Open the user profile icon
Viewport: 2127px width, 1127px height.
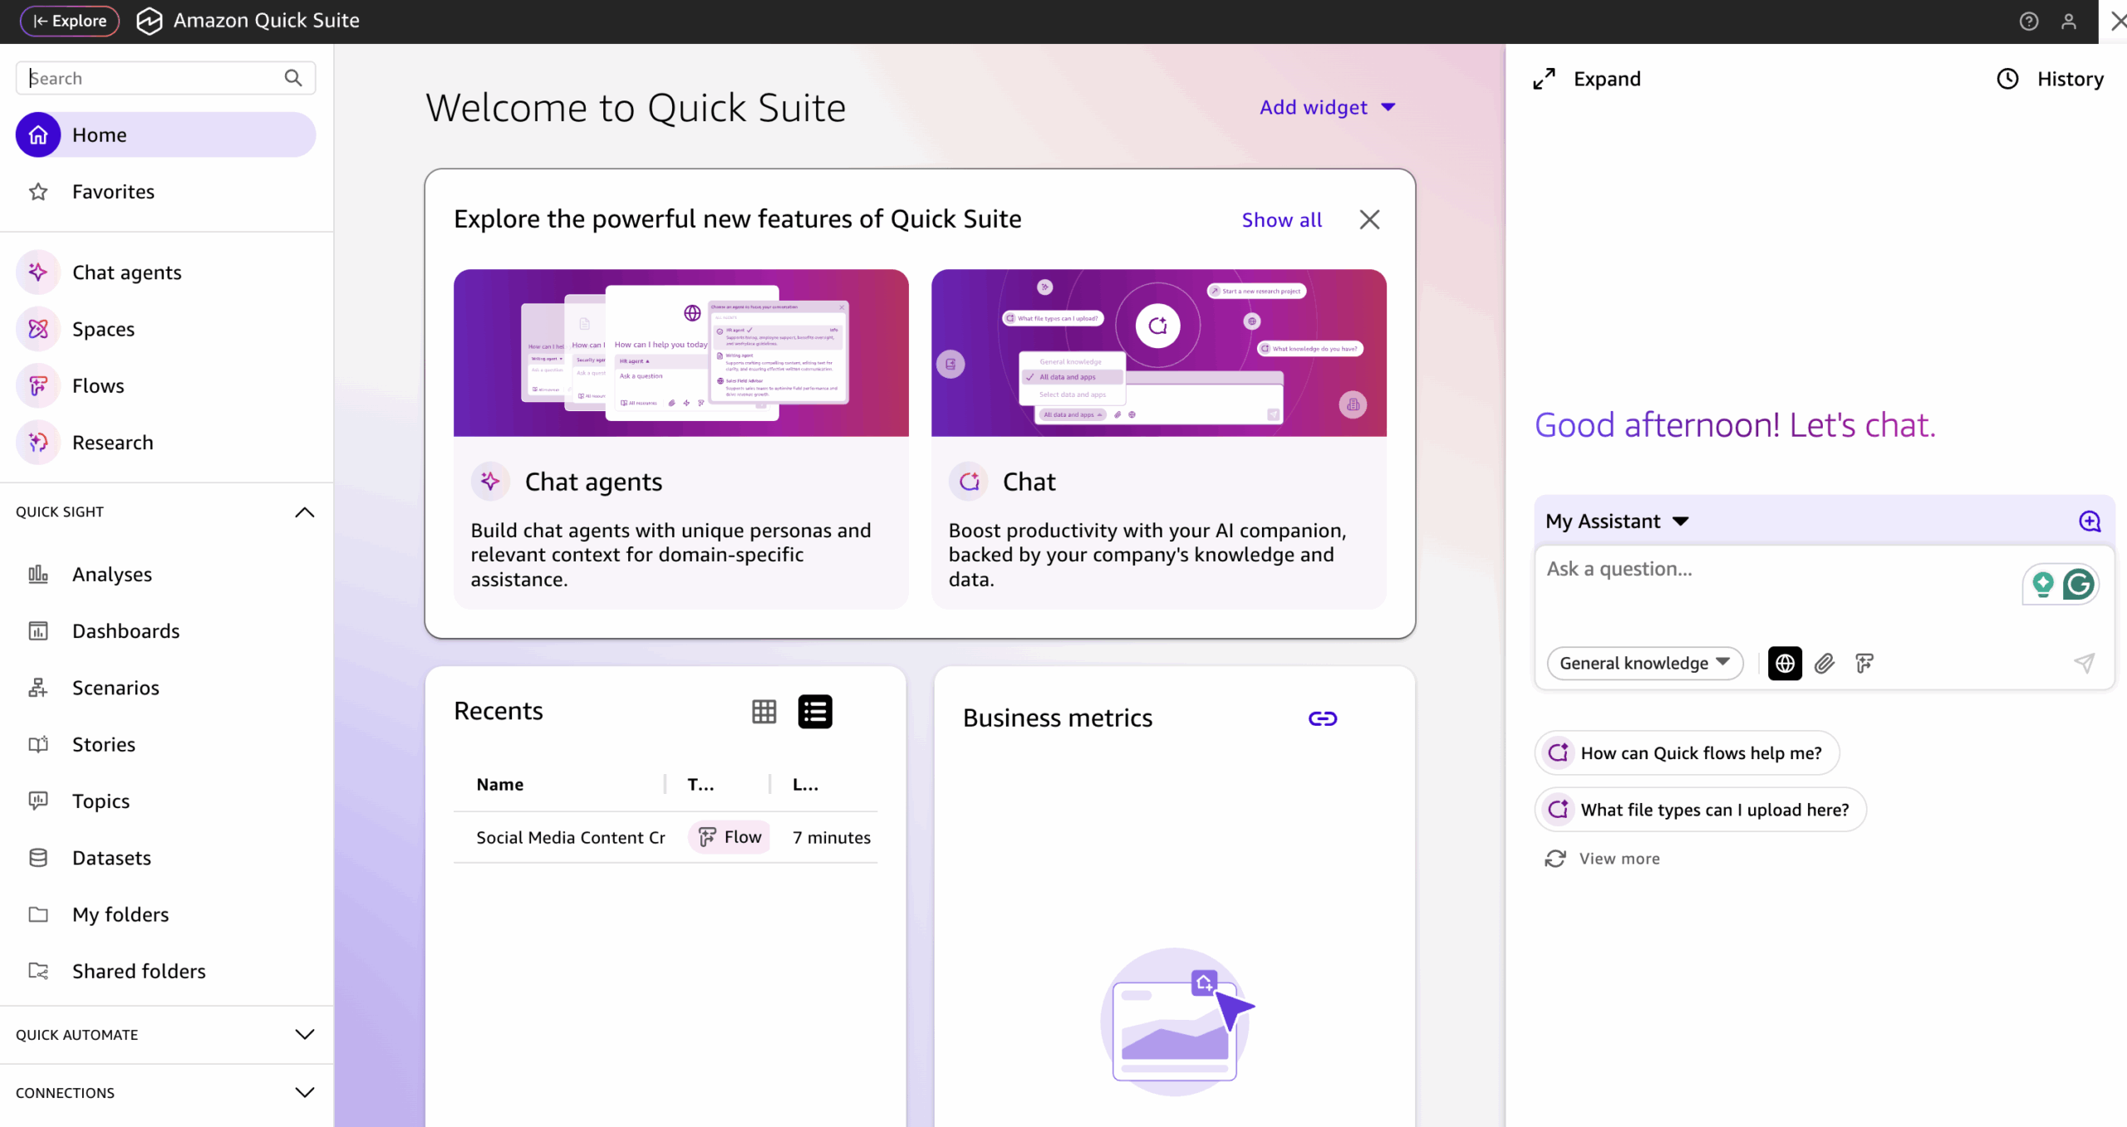(x=2068, y=21)
